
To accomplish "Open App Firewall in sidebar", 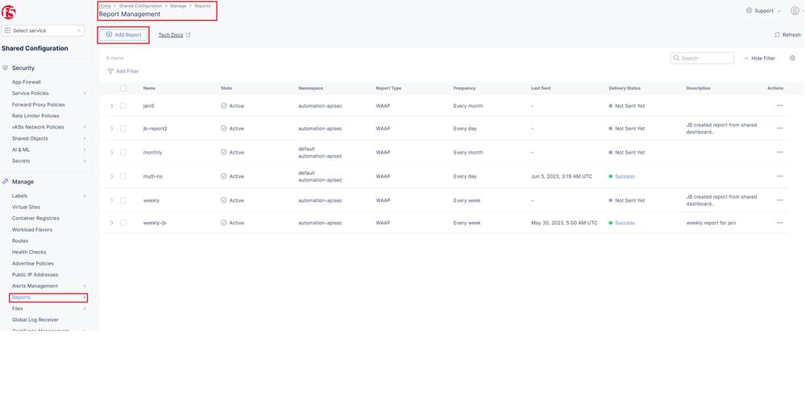I will pyautogui.click(x=26, y=82).
